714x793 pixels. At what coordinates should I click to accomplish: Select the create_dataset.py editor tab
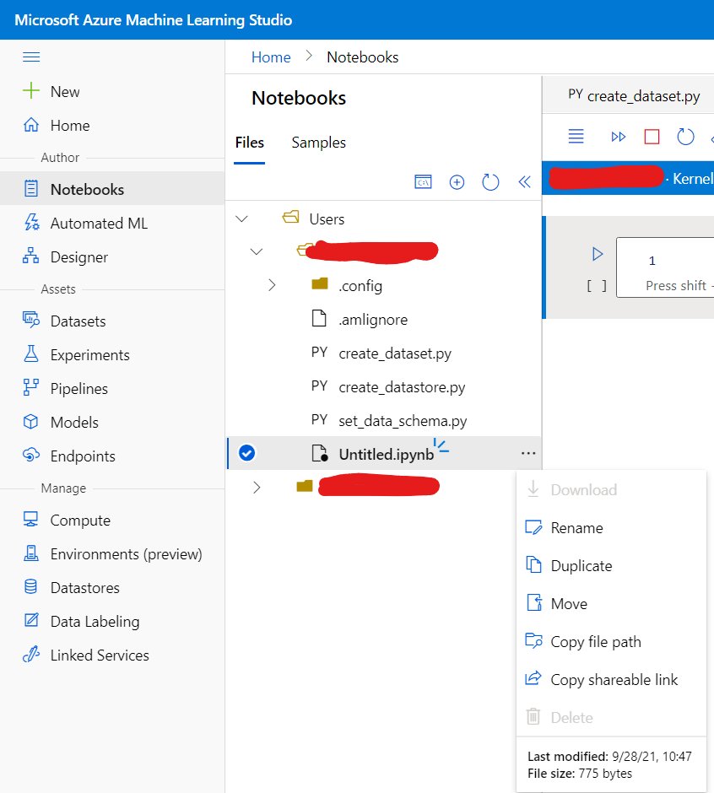(x=634, y=95)
